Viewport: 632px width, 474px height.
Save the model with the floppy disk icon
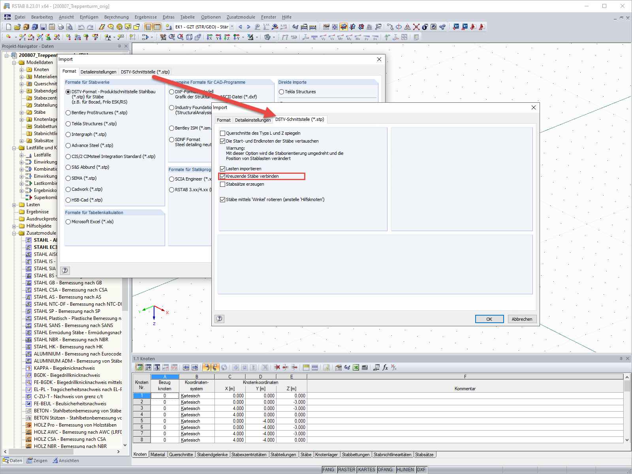(x=43, y=27)
